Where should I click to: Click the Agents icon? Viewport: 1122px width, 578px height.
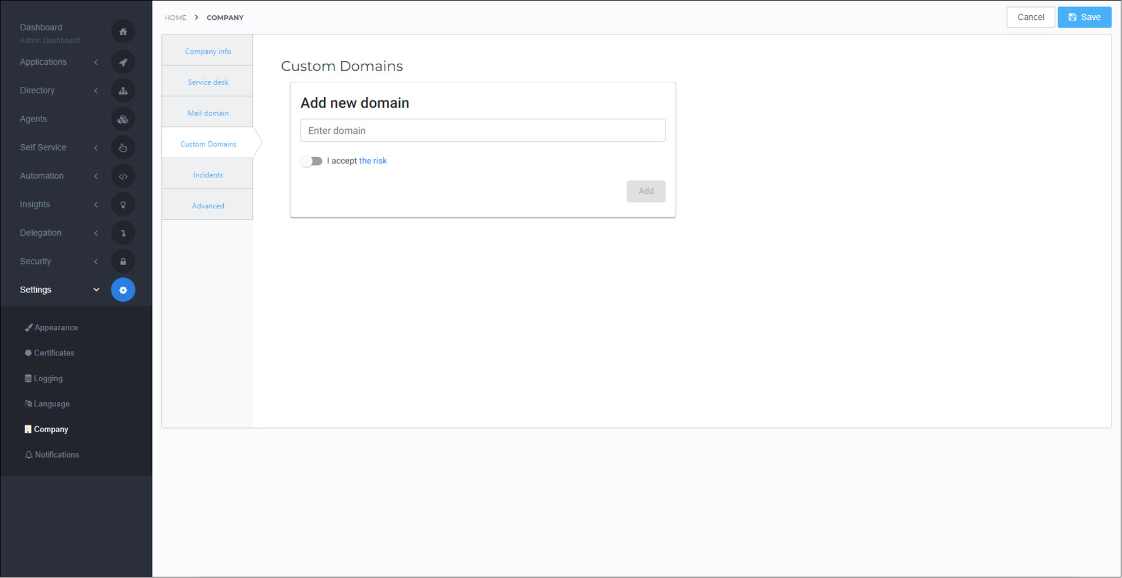click(x=123, y=119)
